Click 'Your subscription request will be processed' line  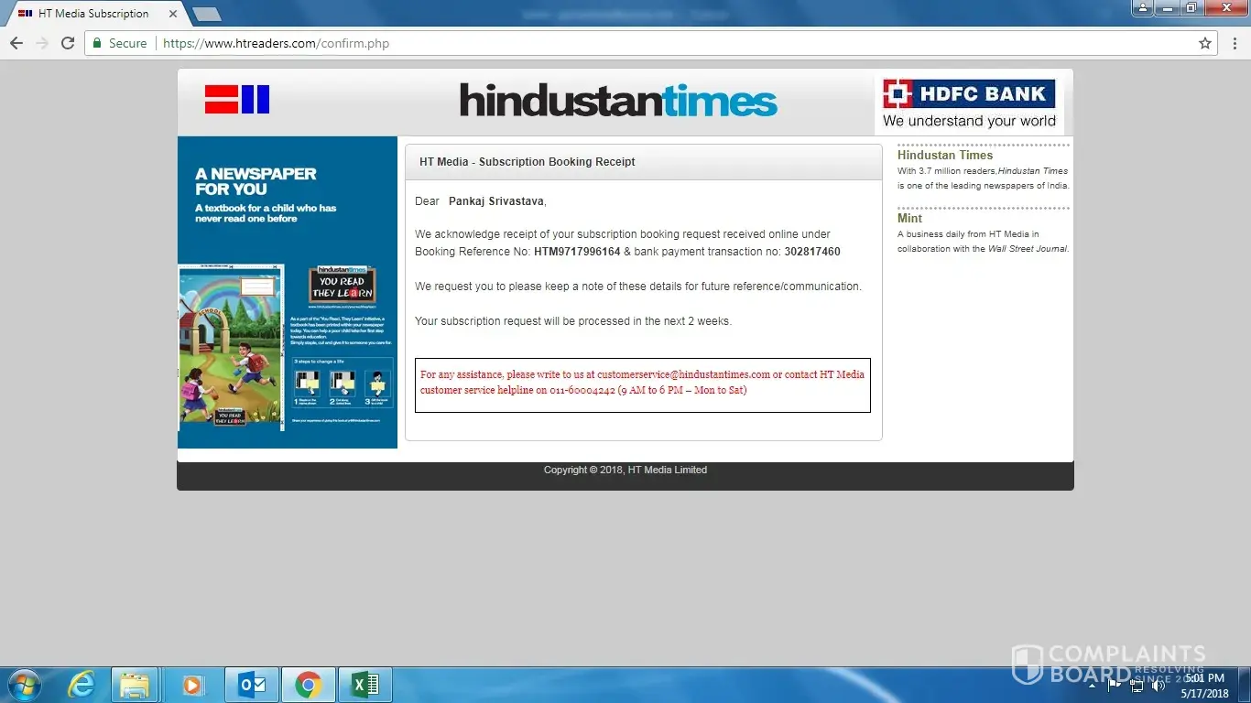click(x=573, y=321)
